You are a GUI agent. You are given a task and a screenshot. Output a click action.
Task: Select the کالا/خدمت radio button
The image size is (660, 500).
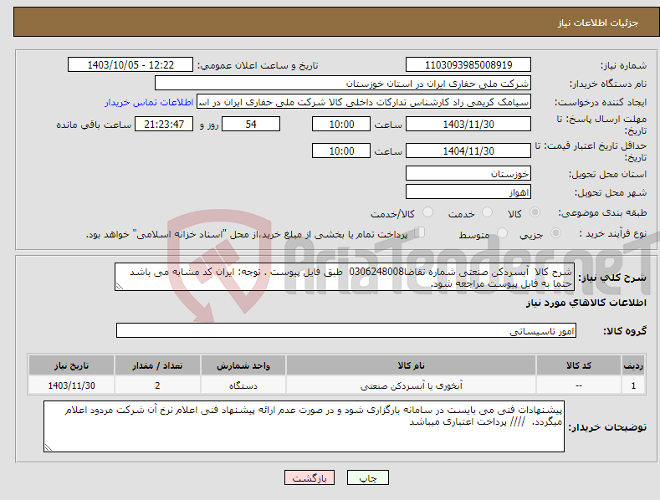pyautogui.click(x=427, y=212)
